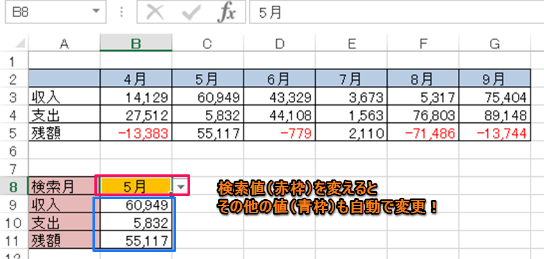544x259 pixels.
Task: Select column B header
Action: 135,43
